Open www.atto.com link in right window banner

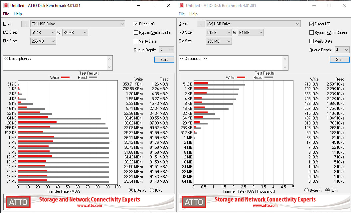(x=265, y=205)
